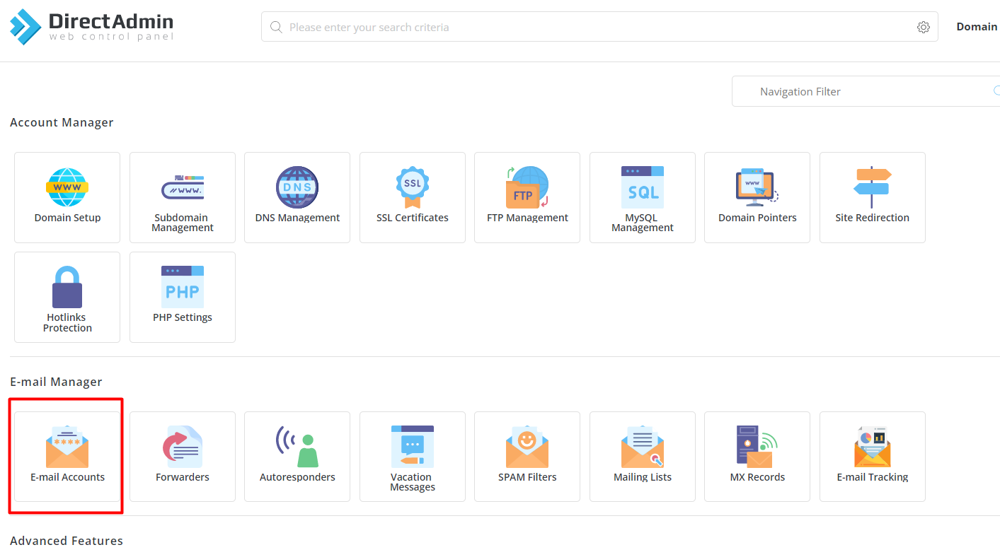Configure SPAM Filters
The width and height of the screenshot is (1000, 557).
pos(527,456)
